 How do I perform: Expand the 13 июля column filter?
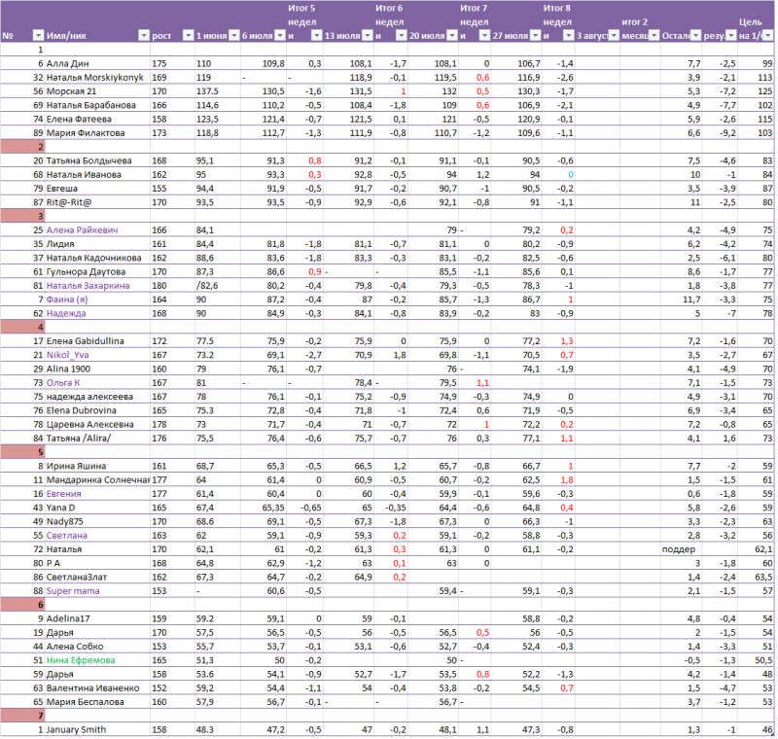pos(365,36)
